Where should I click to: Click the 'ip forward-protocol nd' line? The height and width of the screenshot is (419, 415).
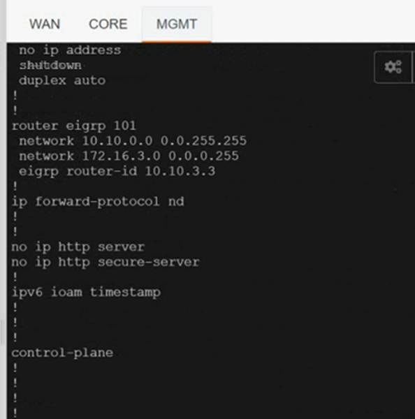[x=98, y=202]
